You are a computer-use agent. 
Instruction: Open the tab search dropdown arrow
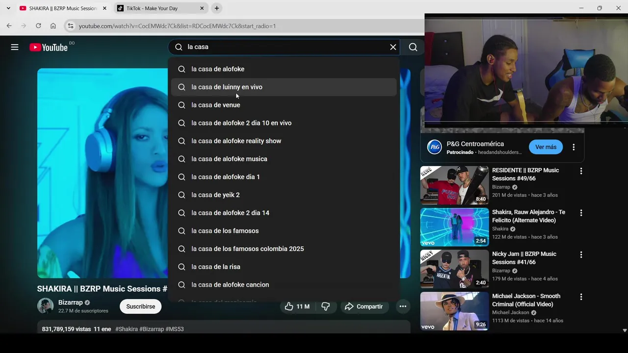point(8,8)
